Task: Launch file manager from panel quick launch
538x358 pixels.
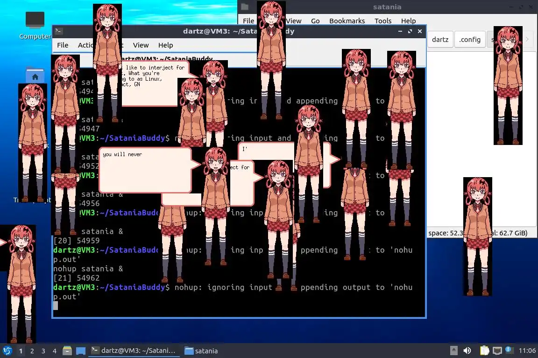Action: tap(67, 351)
